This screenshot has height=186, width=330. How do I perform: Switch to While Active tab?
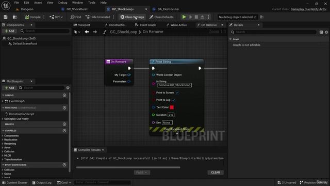point(176,25)
